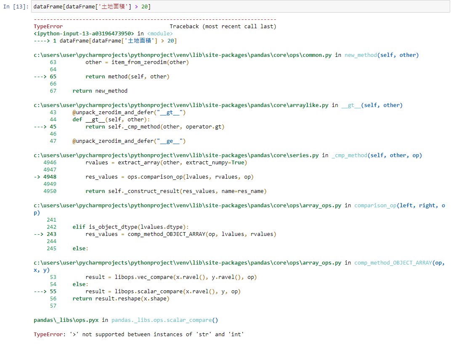Click the final TypeError message about 'str' and 'int'
The width and height of the screenshot is (451, 348).
[139, 335]
